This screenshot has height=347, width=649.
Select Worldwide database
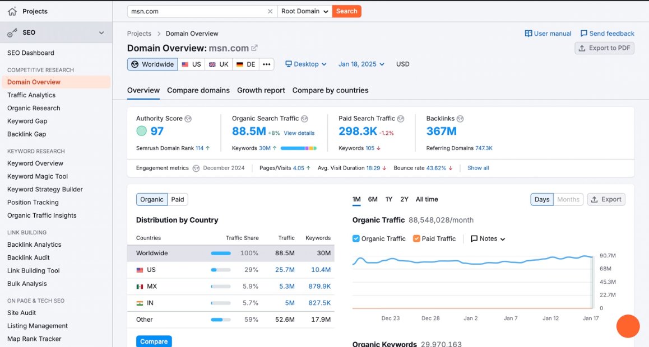click(152, 64)
